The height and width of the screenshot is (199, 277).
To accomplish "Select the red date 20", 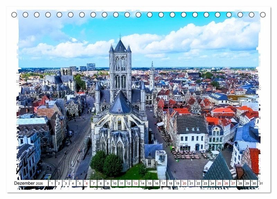I will coord(184,183).
